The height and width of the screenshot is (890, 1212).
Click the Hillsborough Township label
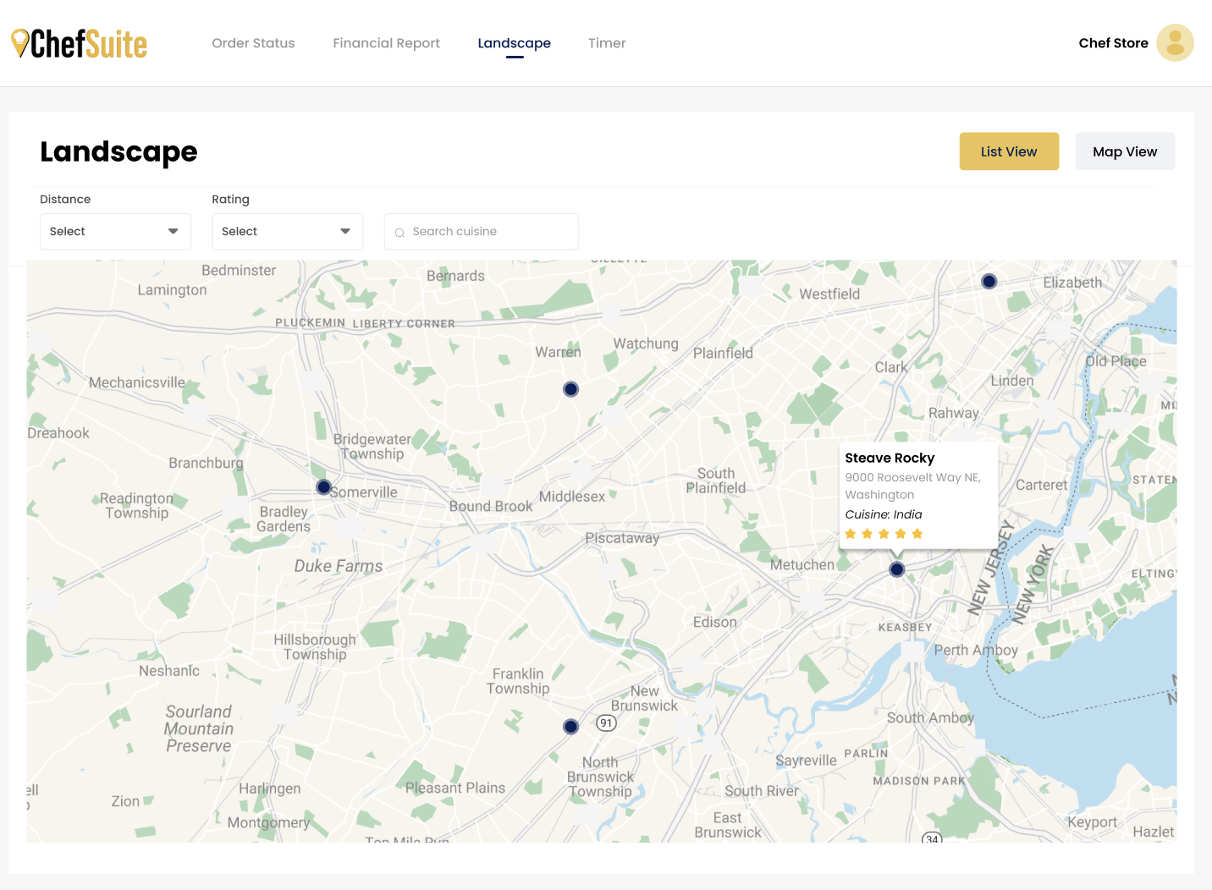[315, 647]
